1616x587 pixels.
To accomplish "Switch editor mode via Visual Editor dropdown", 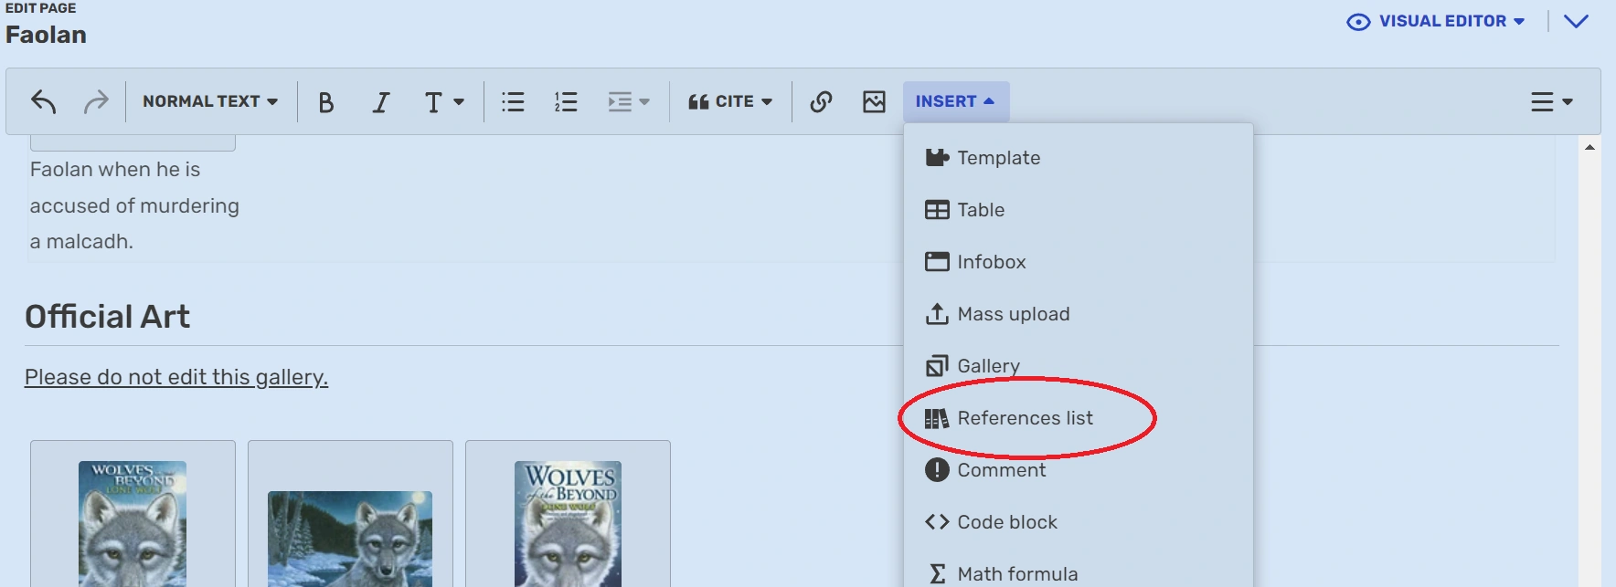I will pos(1437,21).
